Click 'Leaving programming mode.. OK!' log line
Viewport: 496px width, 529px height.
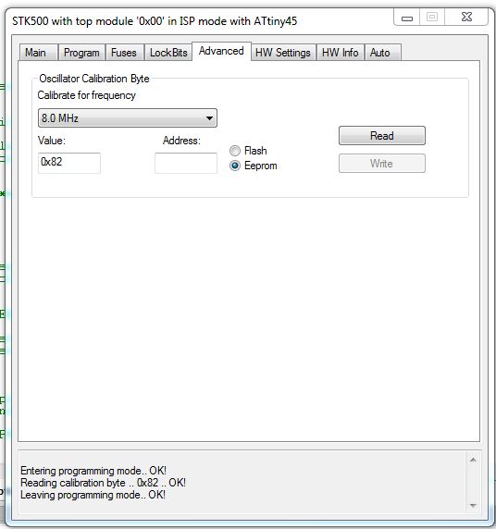click(x=93, y=495)
